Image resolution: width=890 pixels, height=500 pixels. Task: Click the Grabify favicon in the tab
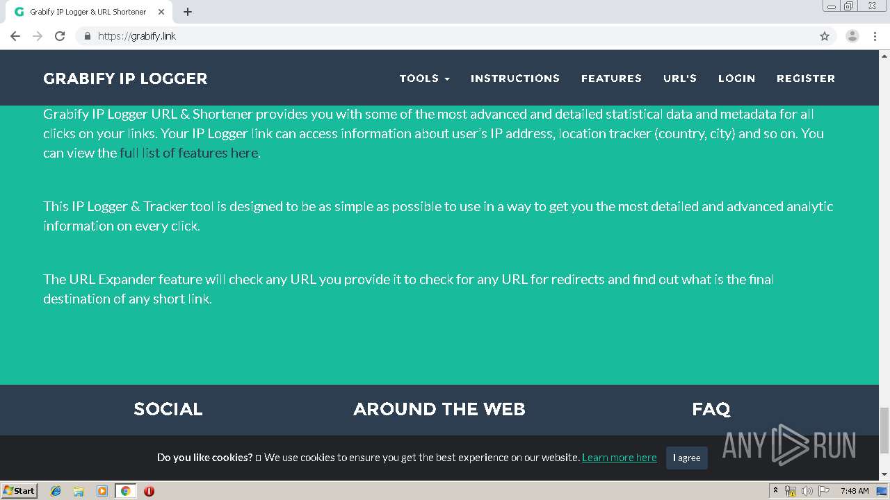tap(19, 12)
